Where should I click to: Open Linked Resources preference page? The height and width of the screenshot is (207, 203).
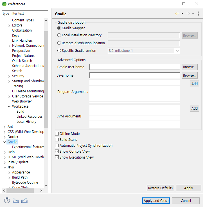click(30, 116)
